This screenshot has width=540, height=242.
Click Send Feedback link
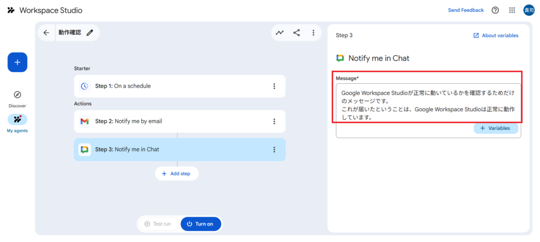coord(466,10)
